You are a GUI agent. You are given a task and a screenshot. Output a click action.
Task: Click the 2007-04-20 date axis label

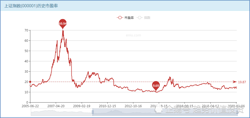(x=56, y=106)
